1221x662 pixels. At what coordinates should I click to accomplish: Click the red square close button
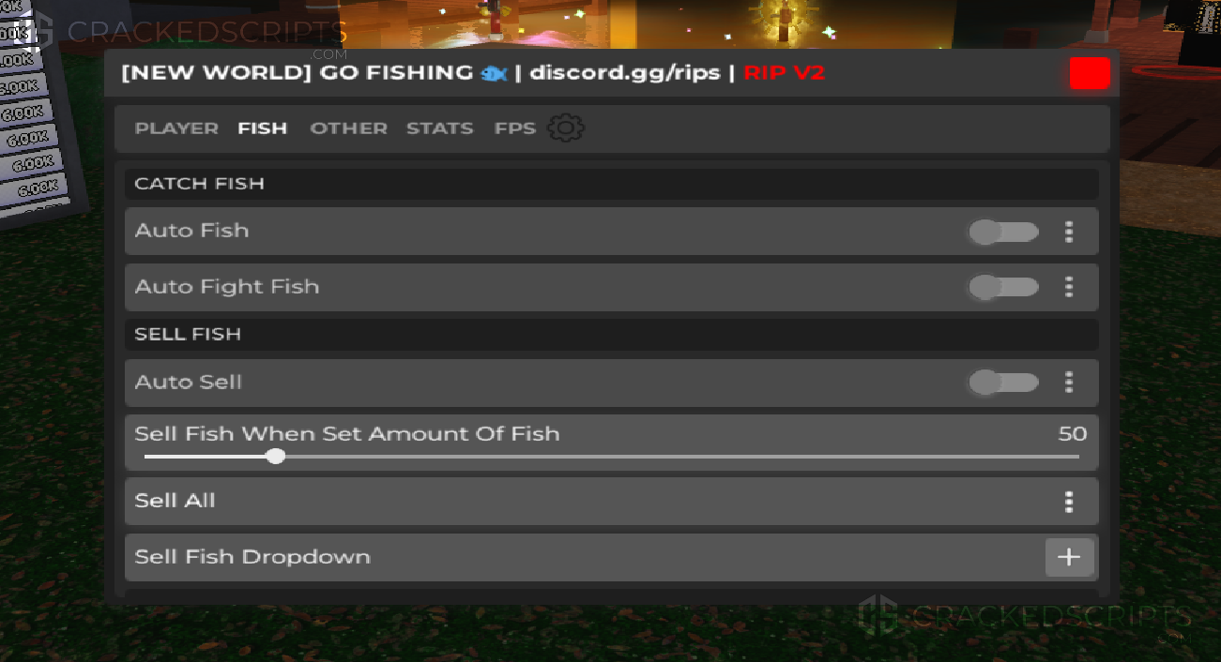click(1090, 73)
